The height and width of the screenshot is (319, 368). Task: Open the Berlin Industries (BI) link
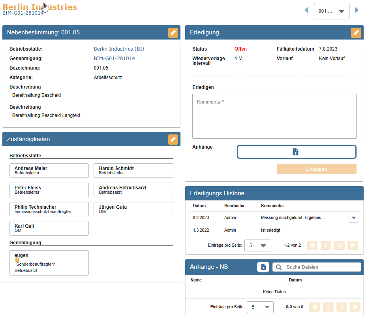click(x=119, y=49)
